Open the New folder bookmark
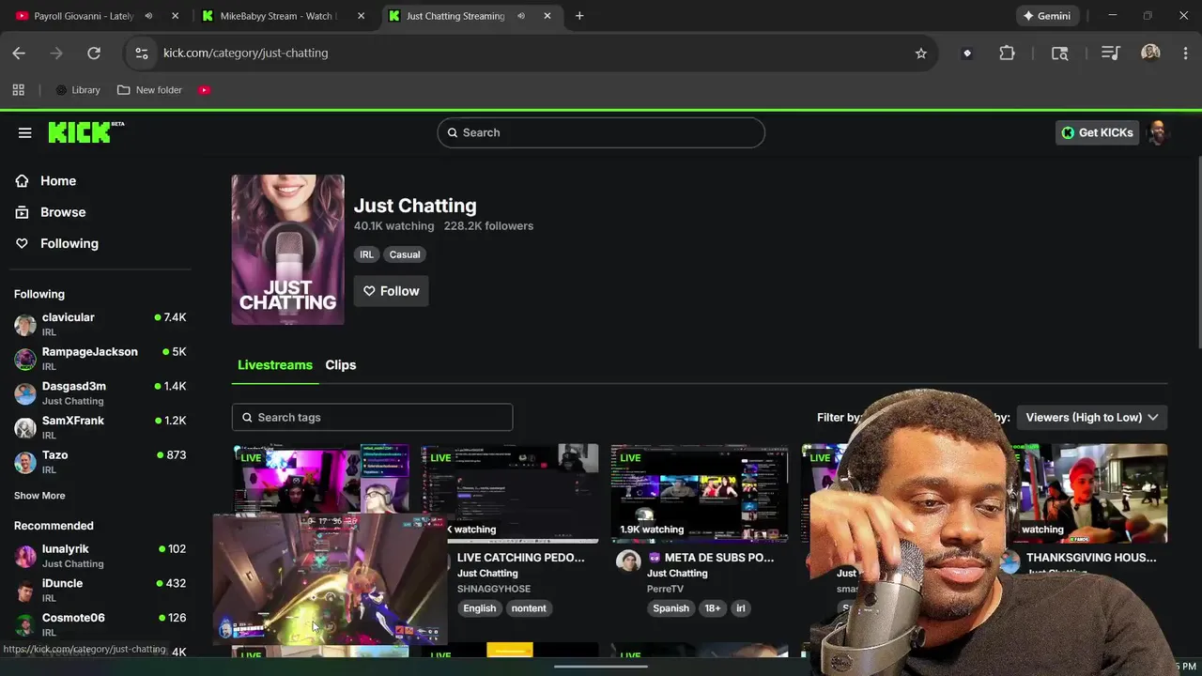 pyautogui.click(x=149, y=90)
